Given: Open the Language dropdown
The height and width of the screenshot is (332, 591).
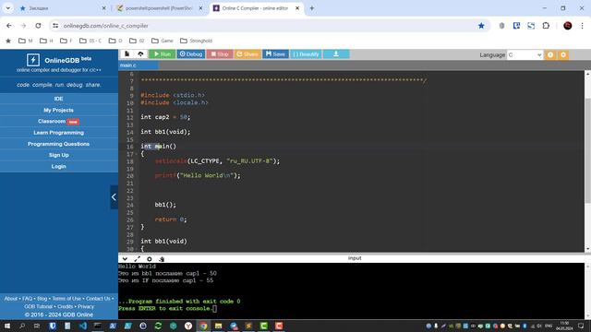Looking at the screenshot, I should 525,55.
